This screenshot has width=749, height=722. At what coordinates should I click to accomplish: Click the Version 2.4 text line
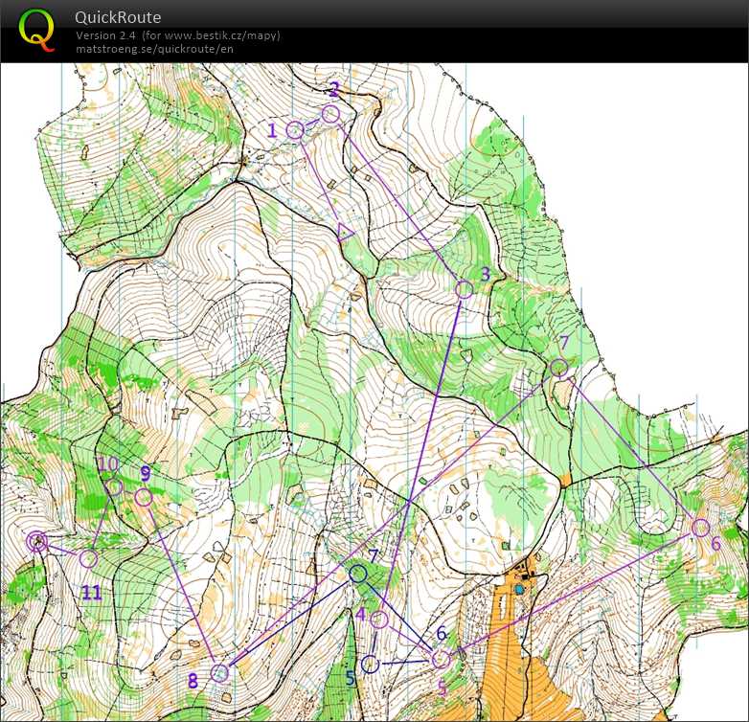click(x=177, y=35)
